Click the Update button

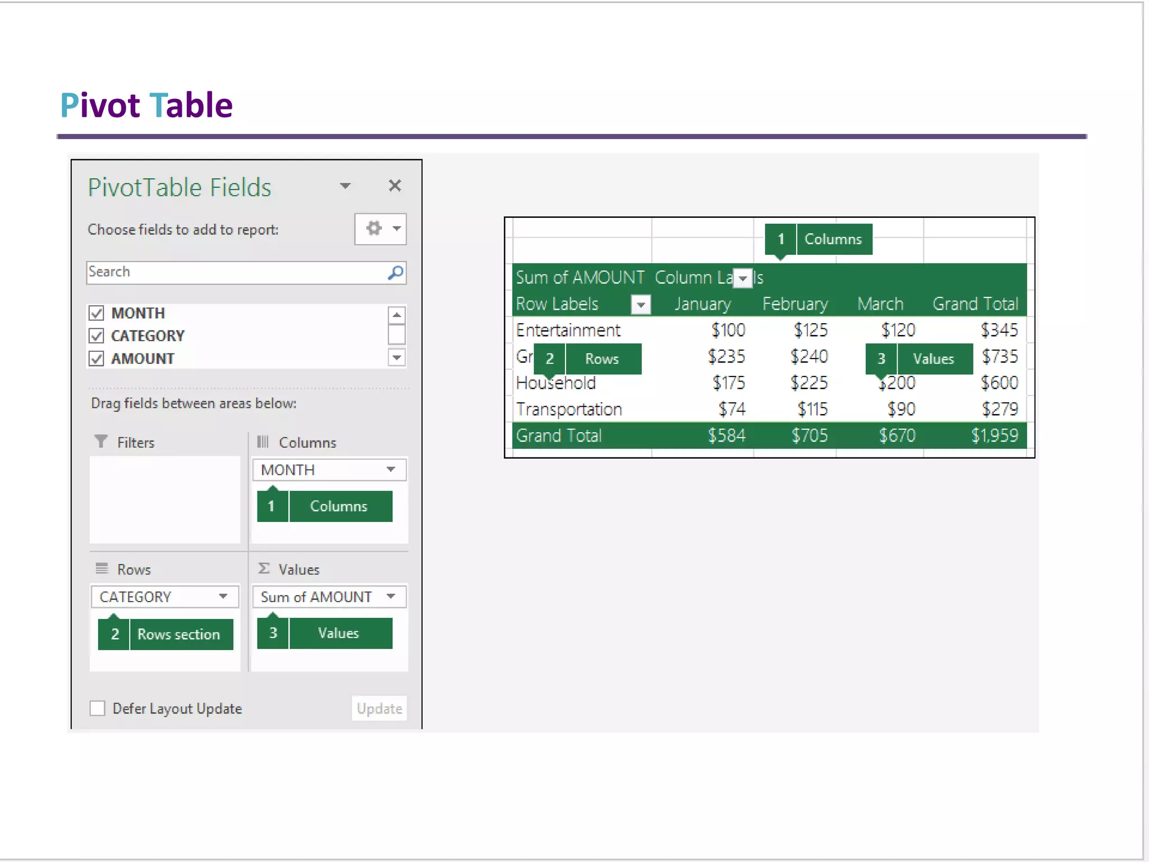(x=379, y=708)
